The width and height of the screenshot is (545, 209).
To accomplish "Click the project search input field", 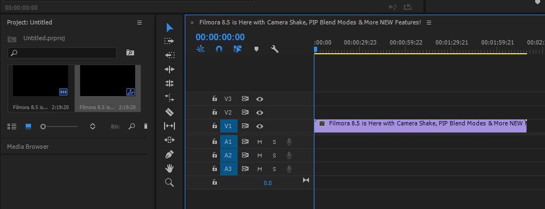I will coord(62,53).
